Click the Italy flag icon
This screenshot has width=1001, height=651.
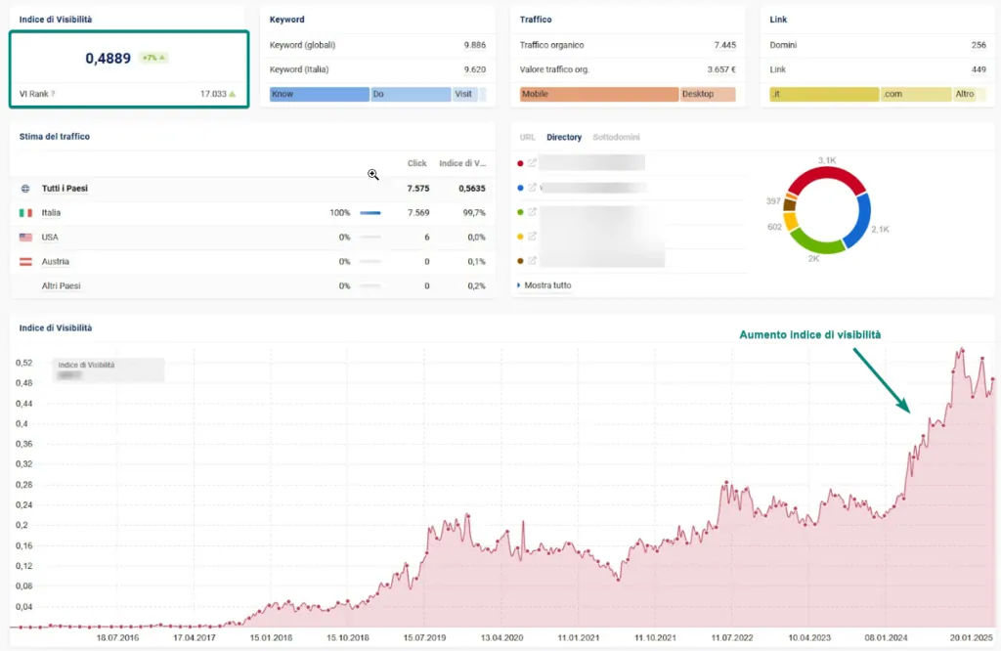point(25,212)
